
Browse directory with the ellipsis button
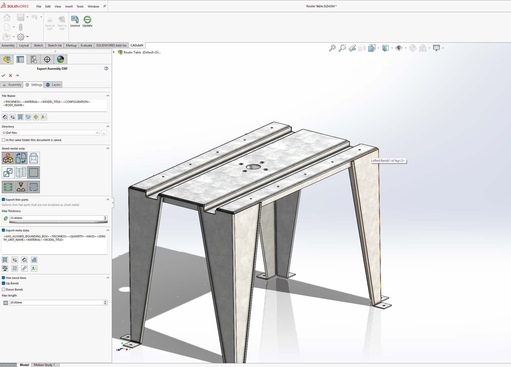[x=103, y=133]
